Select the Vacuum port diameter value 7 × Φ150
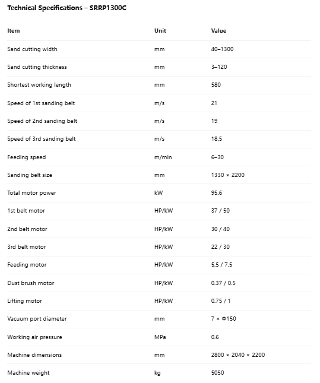 coord(223,318)
